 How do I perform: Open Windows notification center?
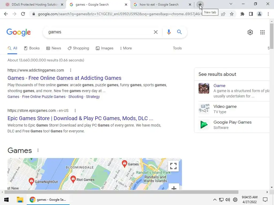click(x=265, y=200)
